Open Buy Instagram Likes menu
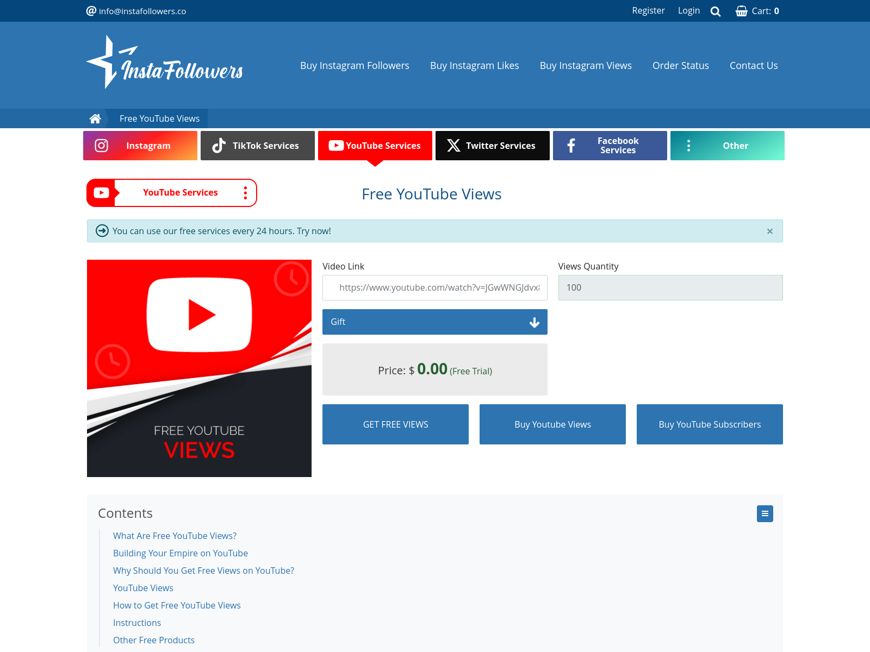This screenshot has height=652, width=870. (475, 65)
